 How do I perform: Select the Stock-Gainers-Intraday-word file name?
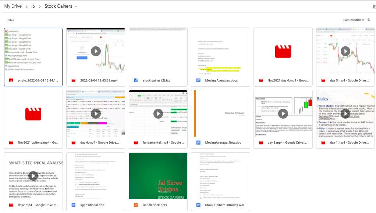[226, 205]
